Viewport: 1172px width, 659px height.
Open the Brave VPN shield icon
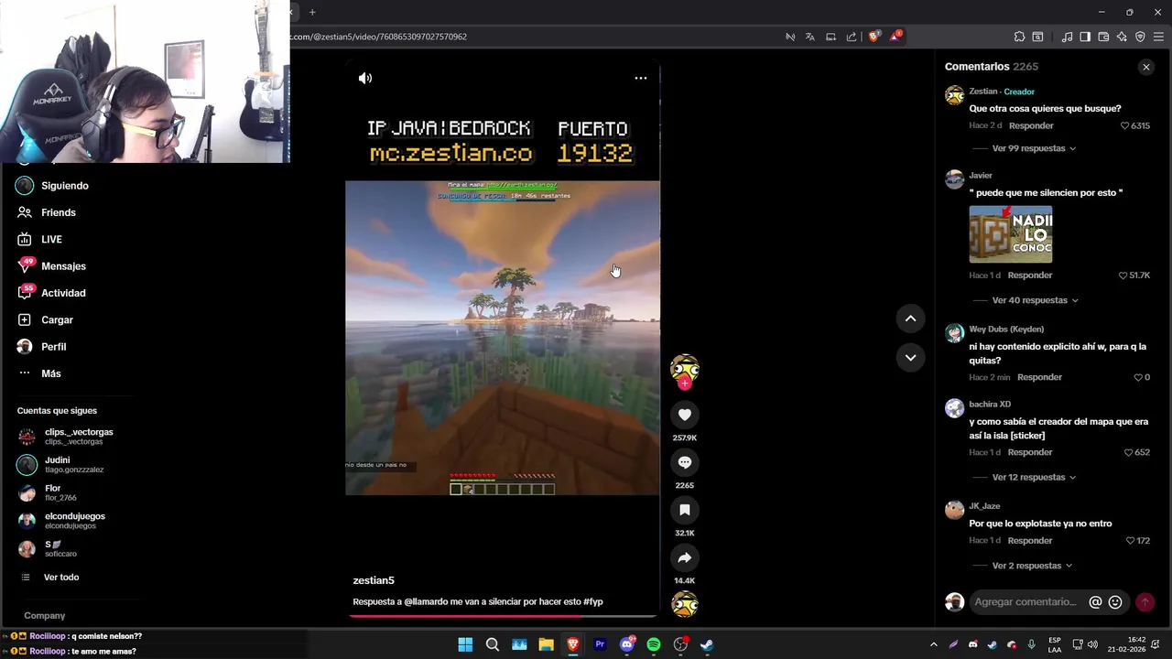1140,37
